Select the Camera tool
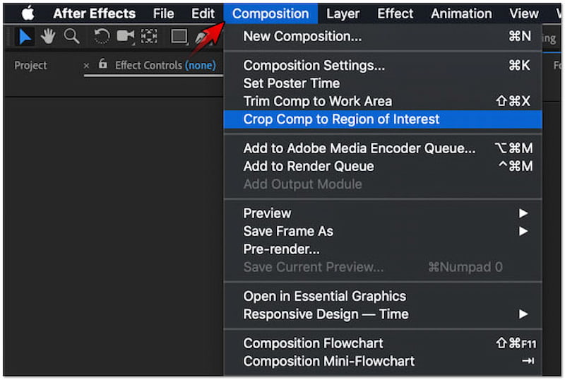The height and width of the screenshot is (380, 565). coord(126,36)
